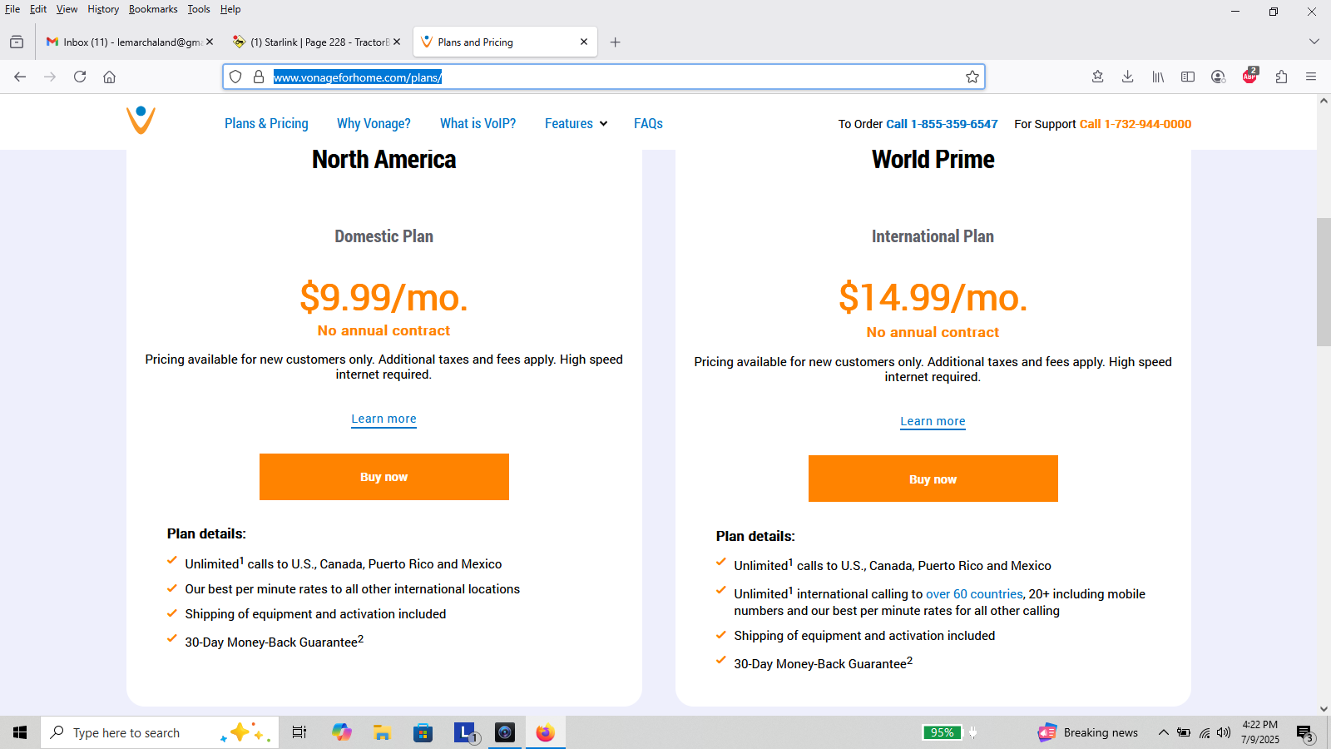Close the Plans and Pricing tab

[x=584, y=42]
